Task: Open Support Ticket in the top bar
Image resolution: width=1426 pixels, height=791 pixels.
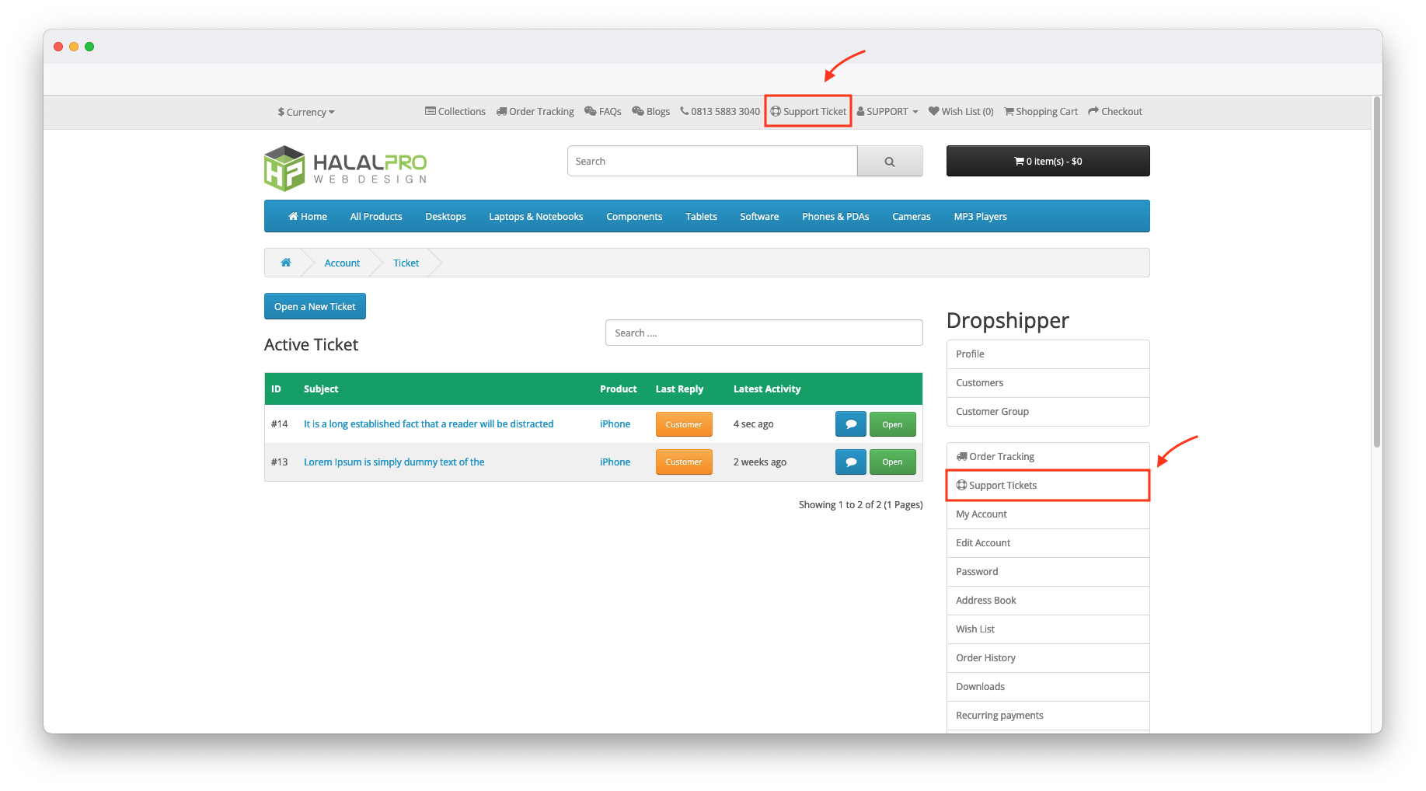Action: pyautogui.click(x=808, y=112)
